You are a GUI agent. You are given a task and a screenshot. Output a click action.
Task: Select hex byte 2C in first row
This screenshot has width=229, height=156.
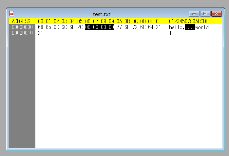pos(80,27)
